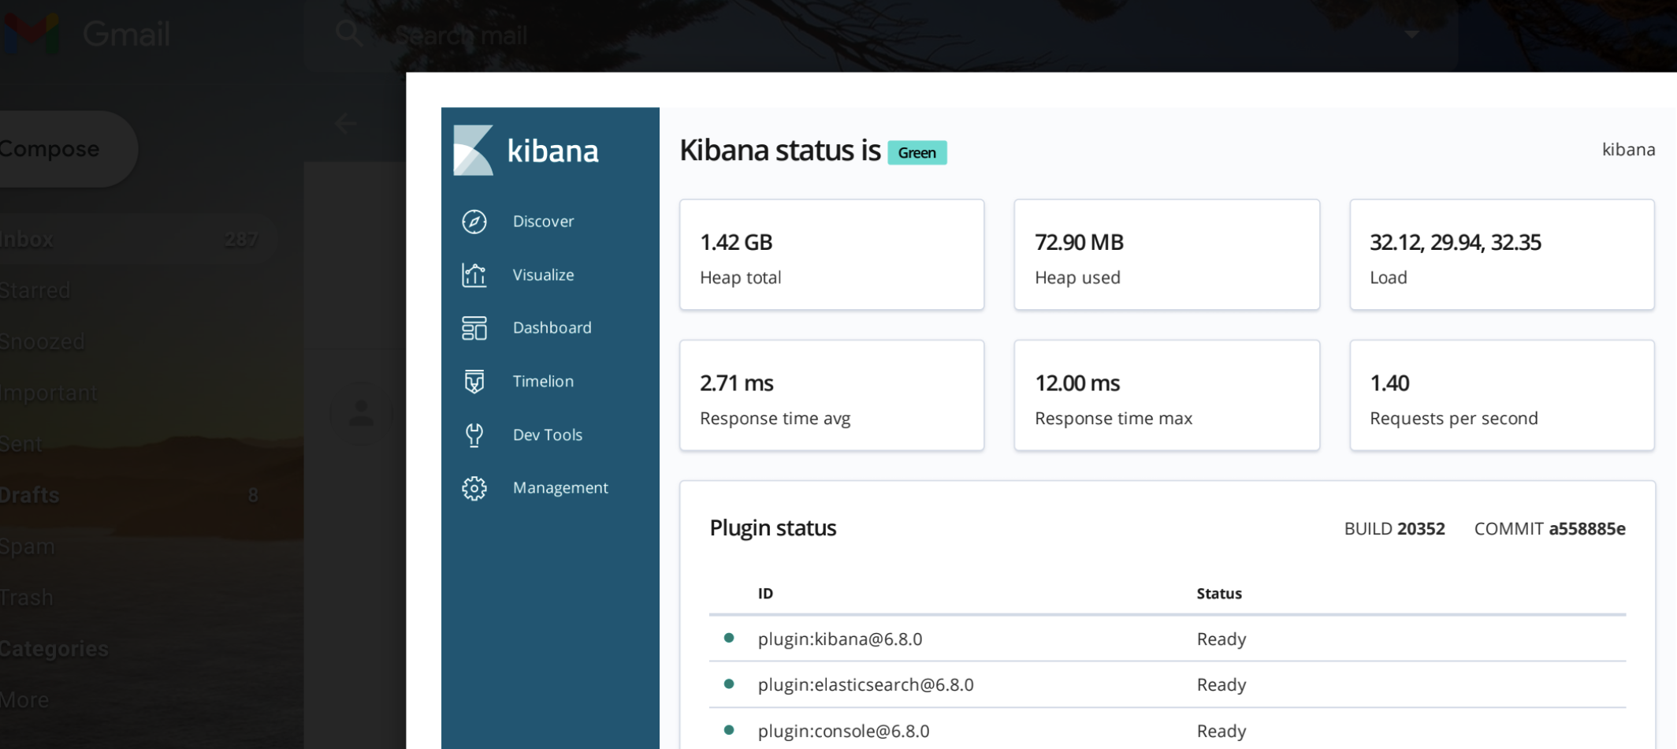Open the Visualize chart icon
The width and height of the screenshot is (1677, 749).
[474, 275]
